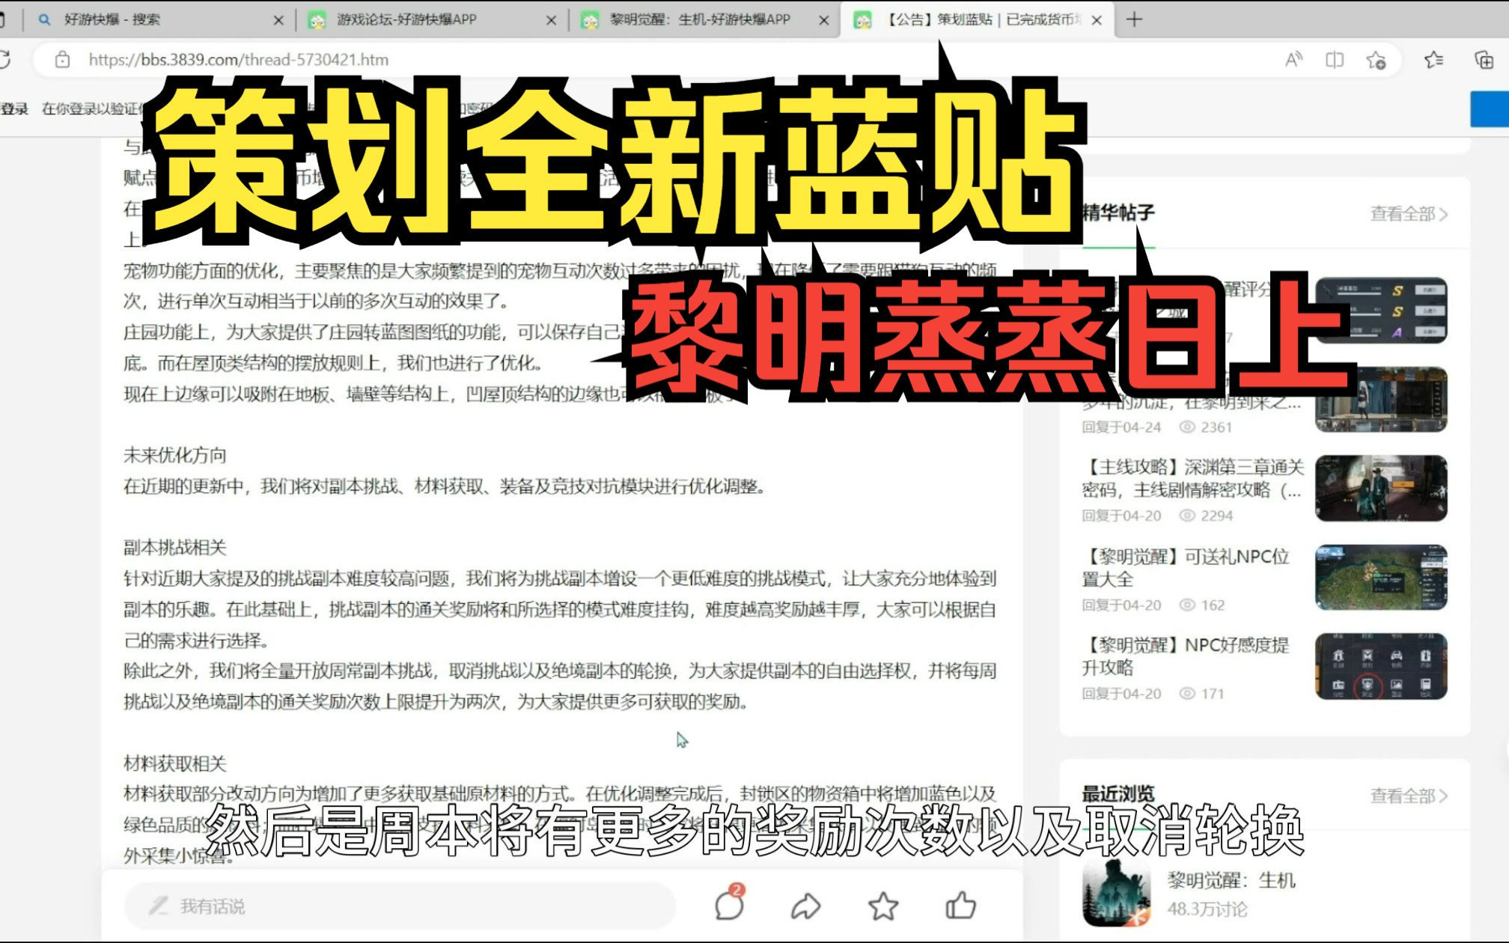The width and height of the screenshot is (1509, 943).
Task: Open the Favorites list
Action: point(1434,60)
